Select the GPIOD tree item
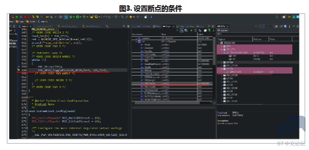This screenshot has height=150, width=309. [x=230, y=85]
